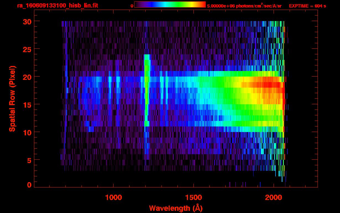Screen dimensions: 340x213
Task: Click the 0 tick on spatial axis
Action: pyautogui.click(x=29, y=185)
